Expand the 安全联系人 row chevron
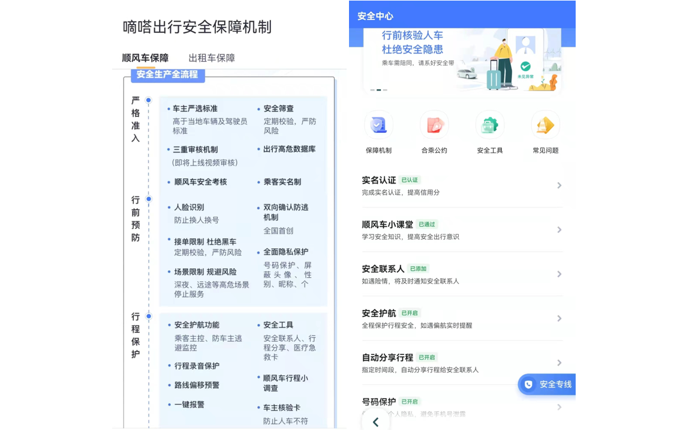Screen dimensions: 689x430 (x=559, y=274)
